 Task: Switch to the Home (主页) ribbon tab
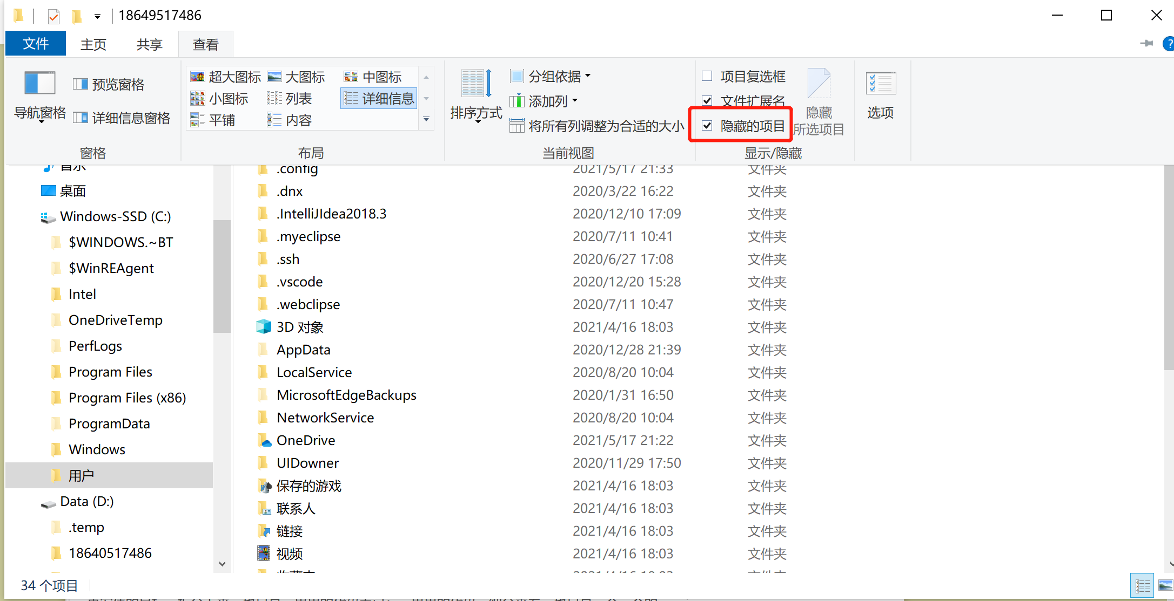[93, 44]
